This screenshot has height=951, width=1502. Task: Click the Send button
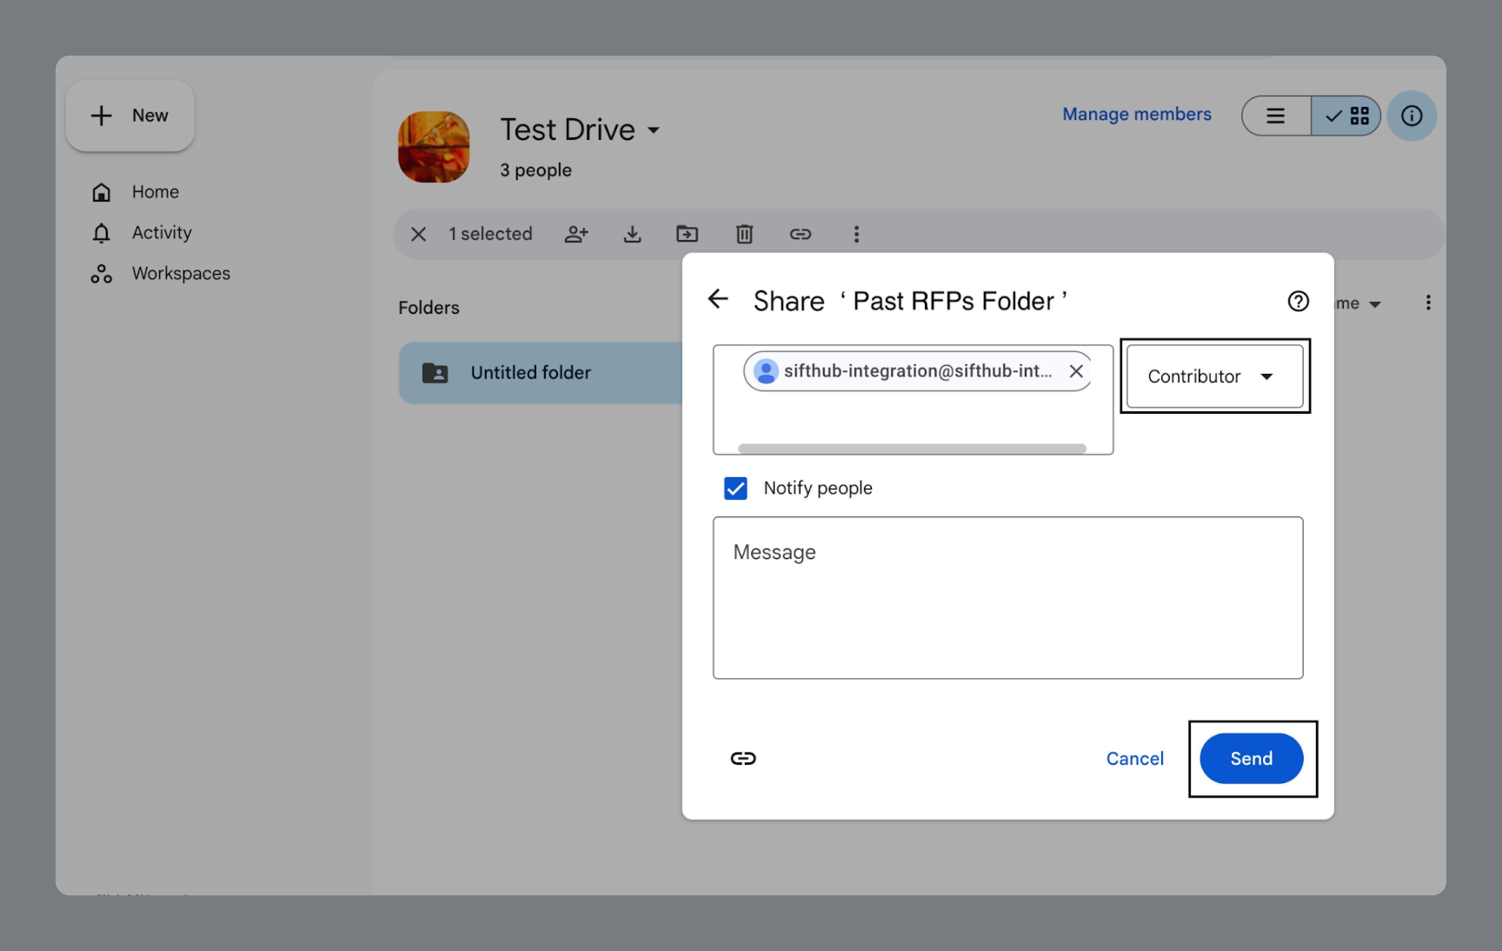[1251, 758]
